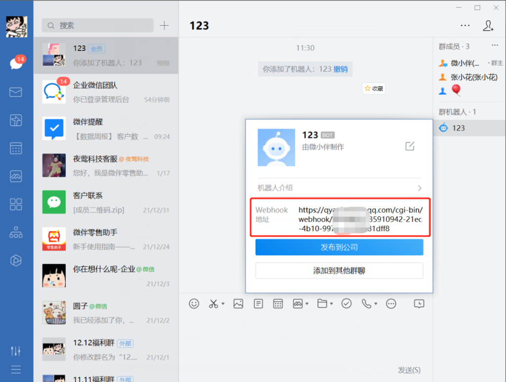Open the Calendar icon in left sidebar

[16, 148]
